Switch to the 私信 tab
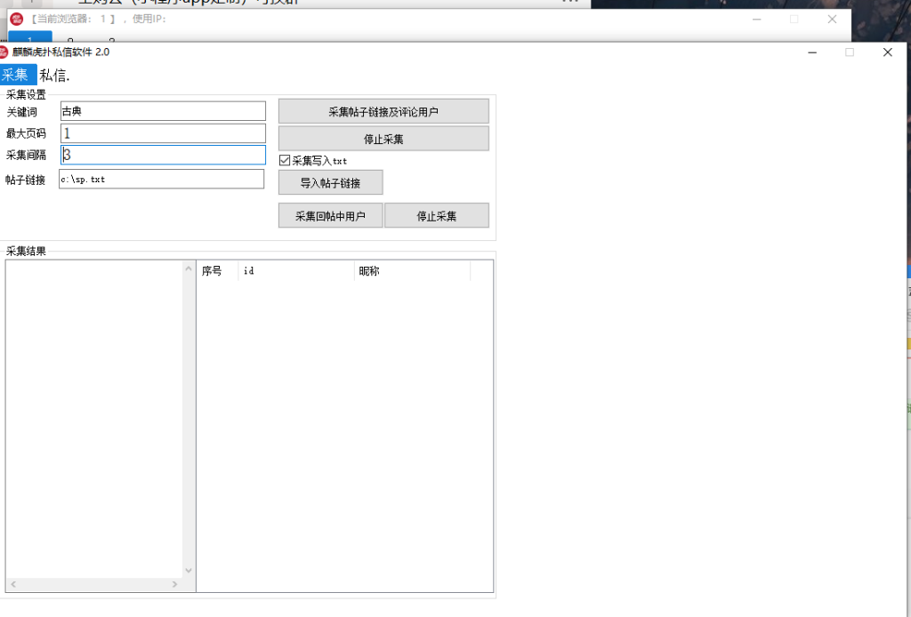911x617 pixels. tap(55, 76)
